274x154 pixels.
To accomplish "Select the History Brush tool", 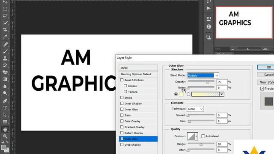I will [5, 65].
